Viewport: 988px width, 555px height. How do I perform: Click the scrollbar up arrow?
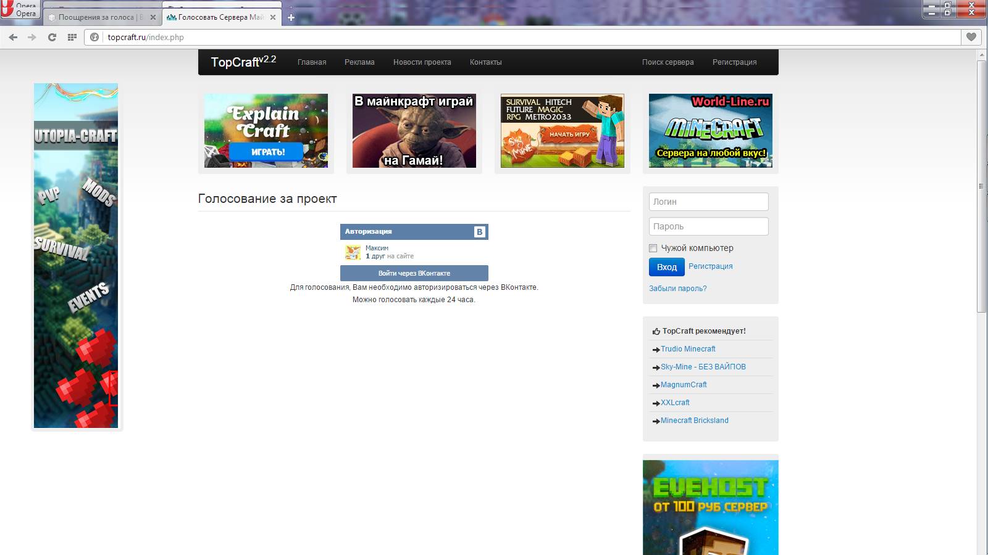click(982, 55)
